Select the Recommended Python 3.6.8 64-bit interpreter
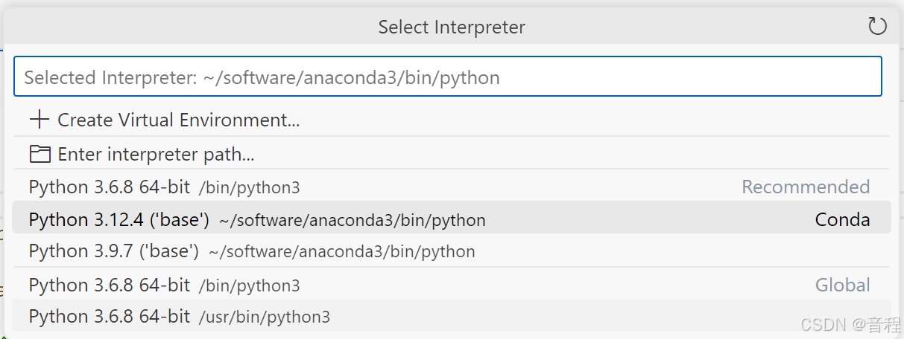Viewport: 904px width, 339px height. click(x=110, y=187)
